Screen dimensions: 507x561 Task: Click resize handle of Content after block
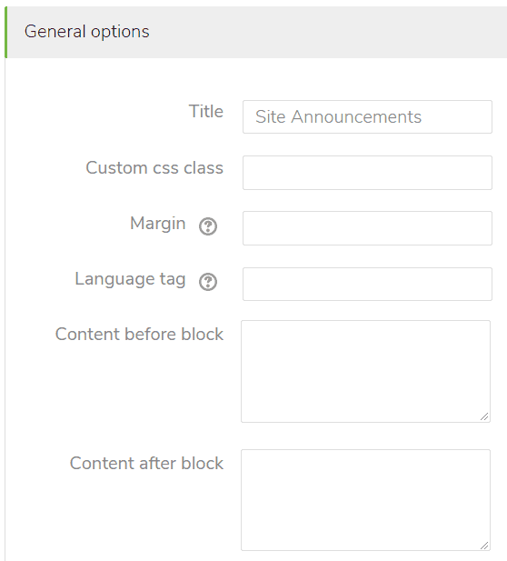tap(484, 546)
